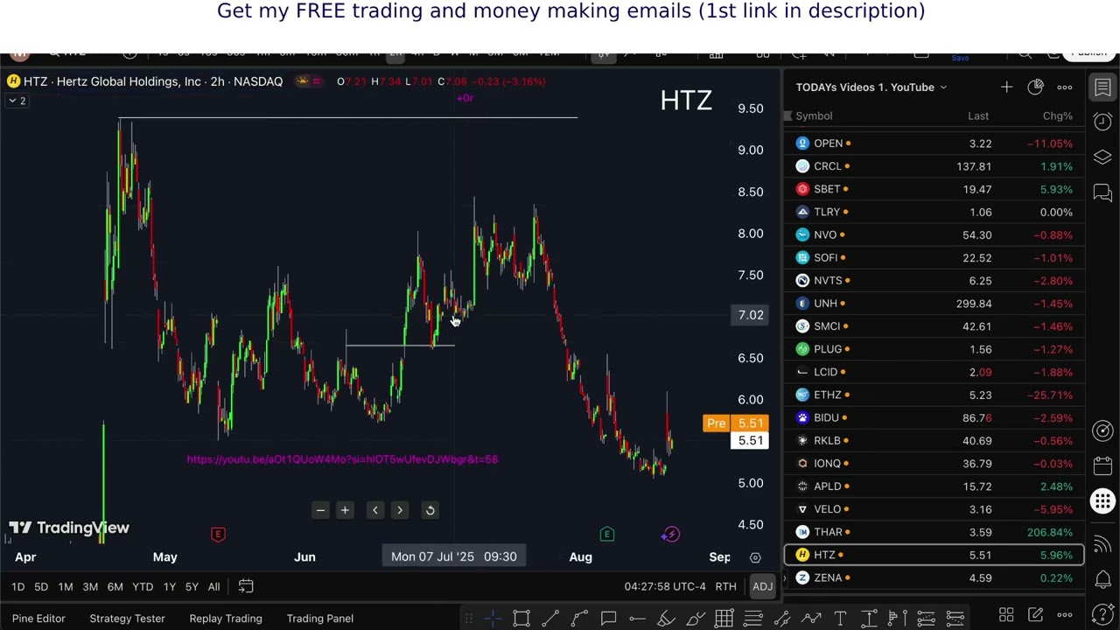Select the brush tool

coord(695,619)
